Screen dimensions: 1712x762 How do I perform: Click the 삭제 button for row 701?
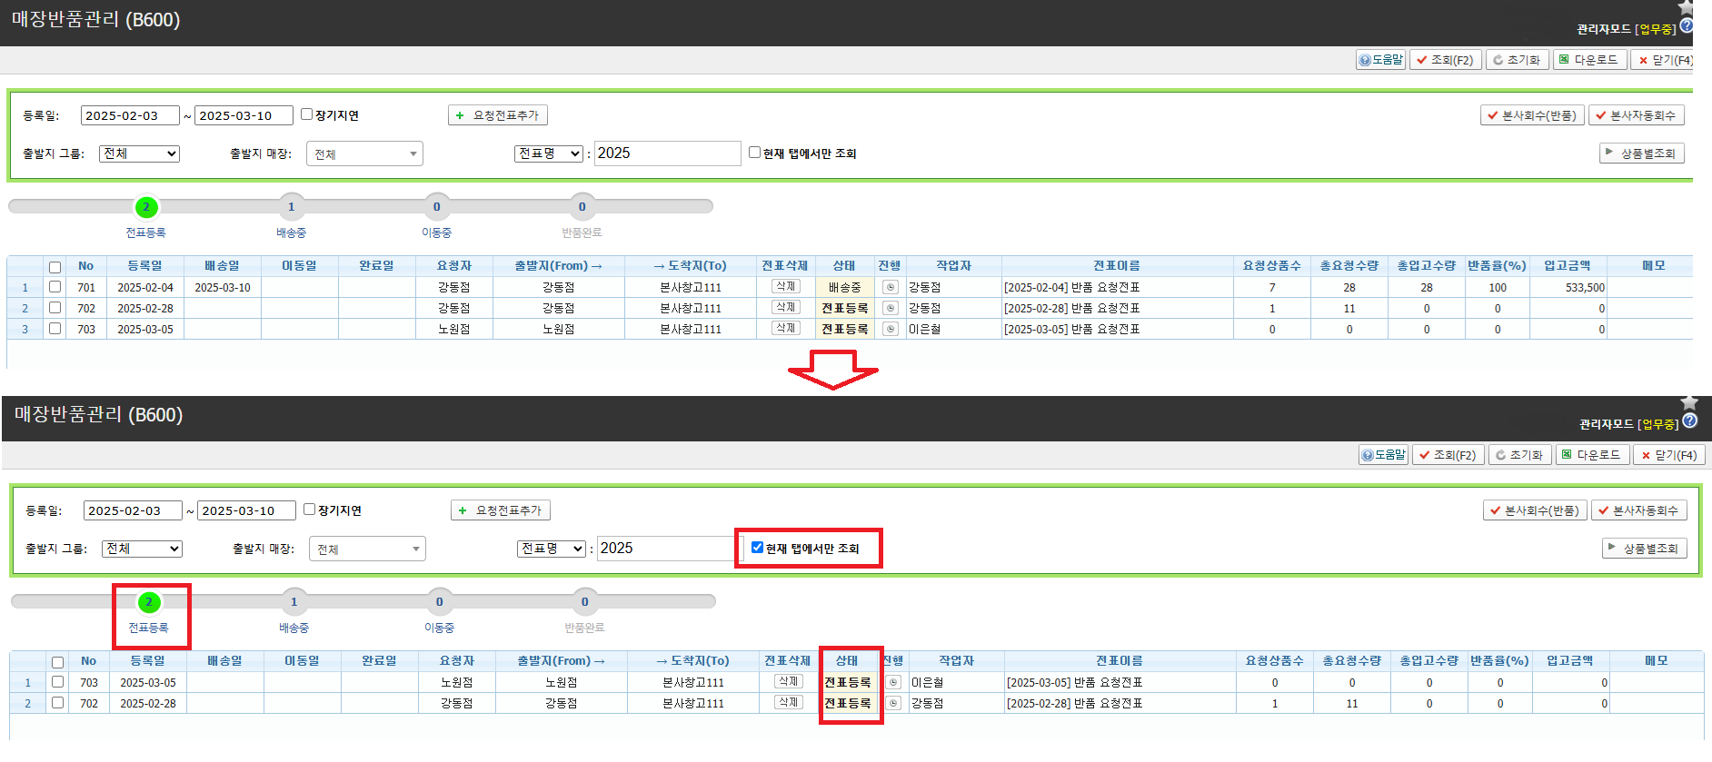click(785, 286)
